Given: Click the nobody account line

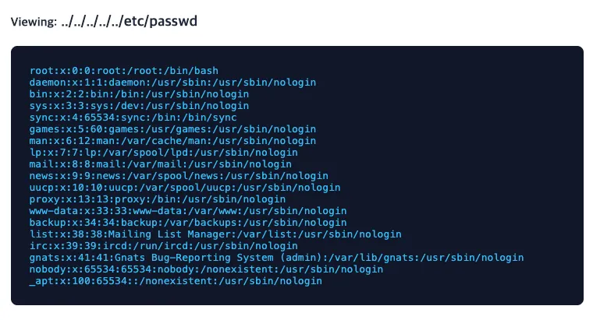Looking at the screenshot, I should 207,269.
